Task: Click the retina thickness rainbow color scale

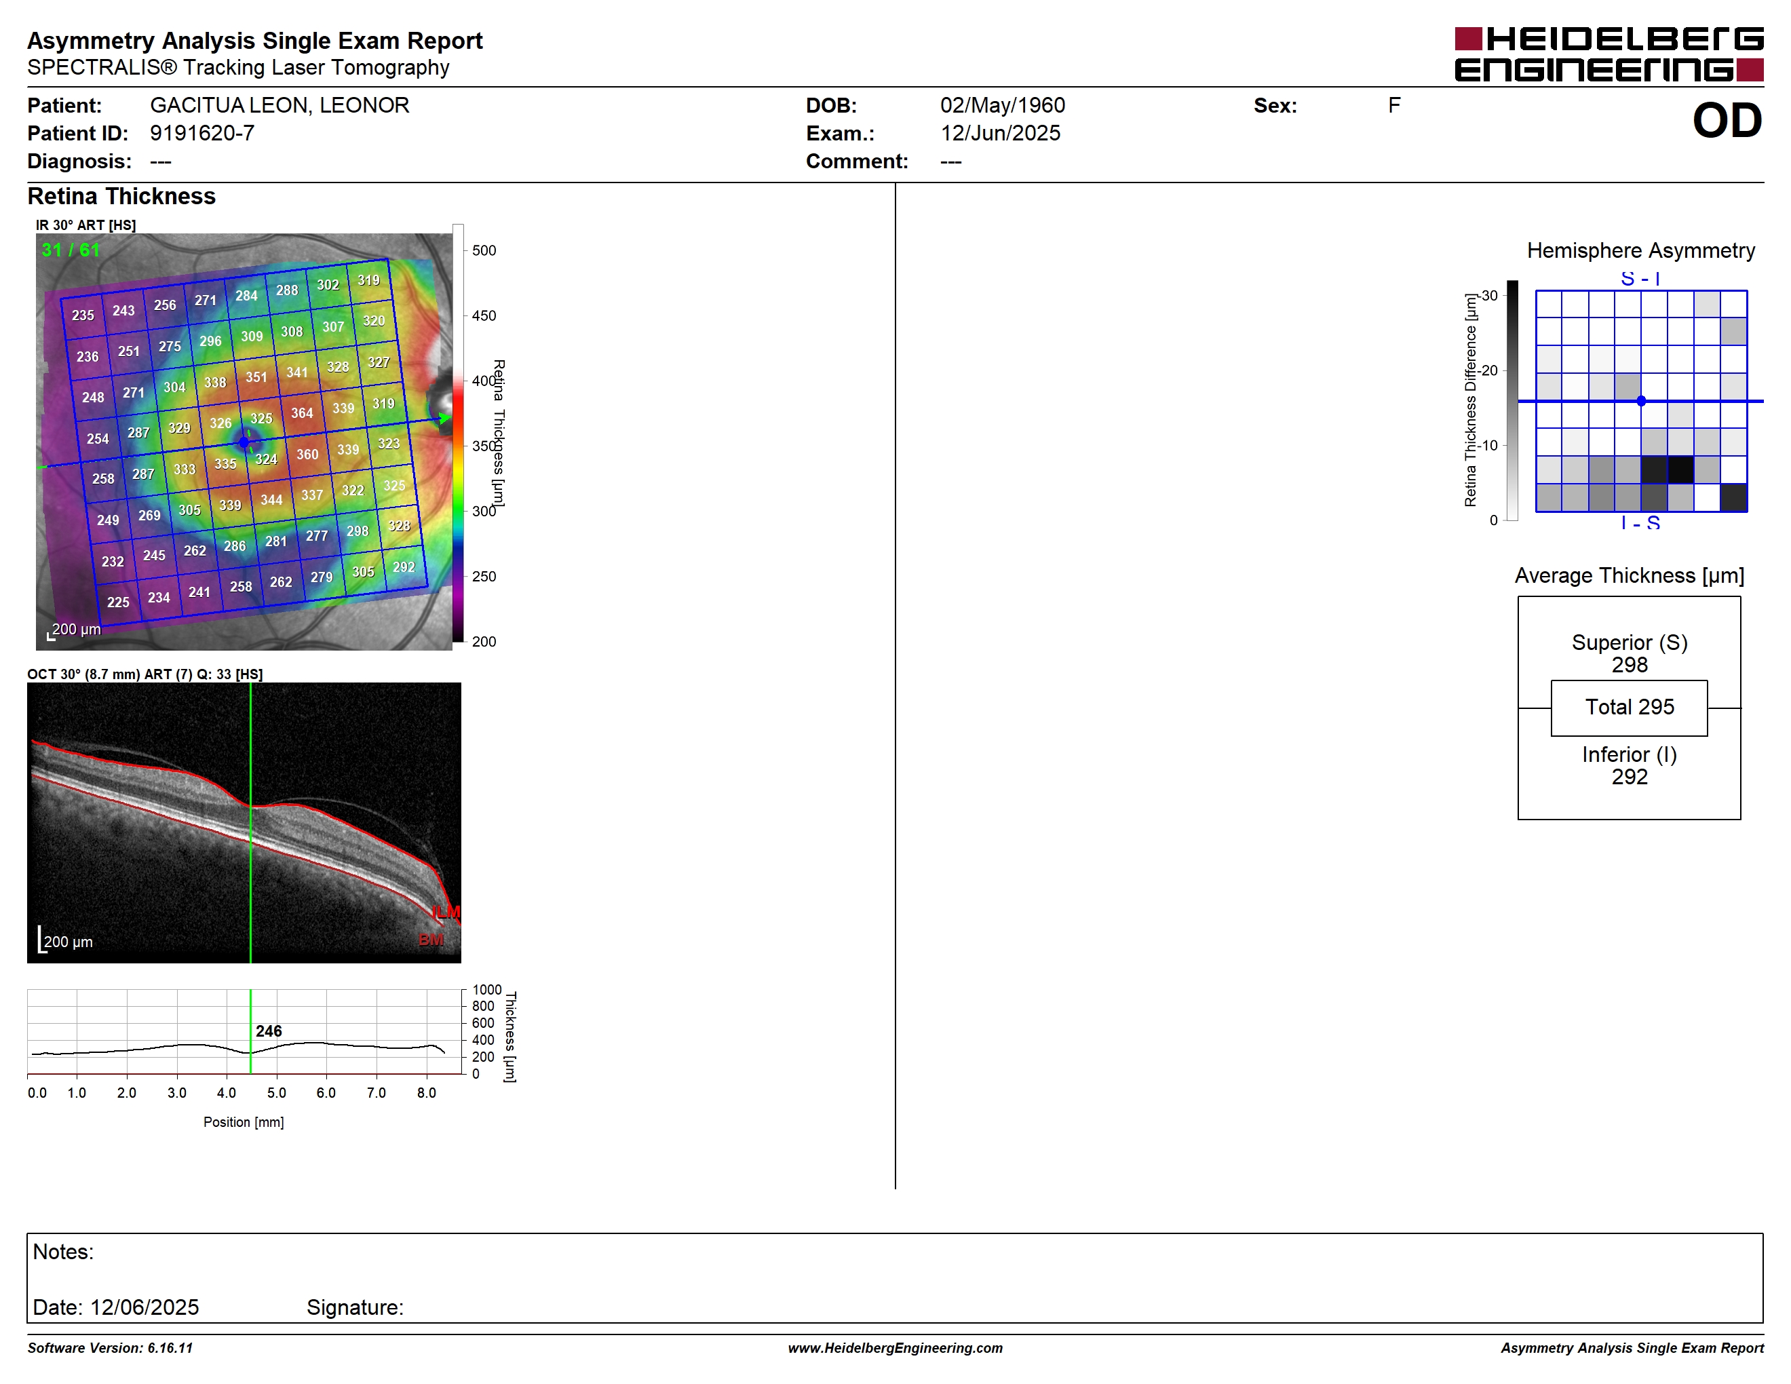Action: tap(459, 433)
